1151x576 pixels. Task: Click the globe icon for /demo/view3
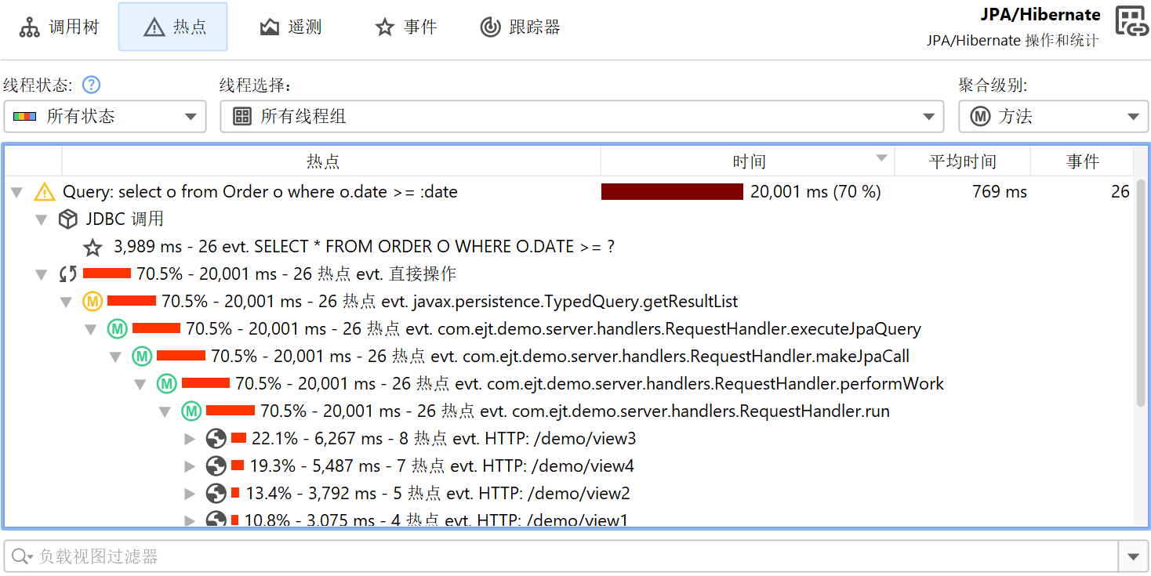(216, 439)
